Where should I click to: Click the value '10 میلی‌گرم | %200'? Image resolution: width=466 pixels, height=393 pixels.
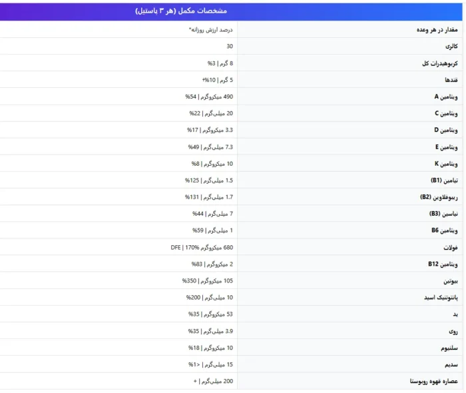tap(210, 297)
